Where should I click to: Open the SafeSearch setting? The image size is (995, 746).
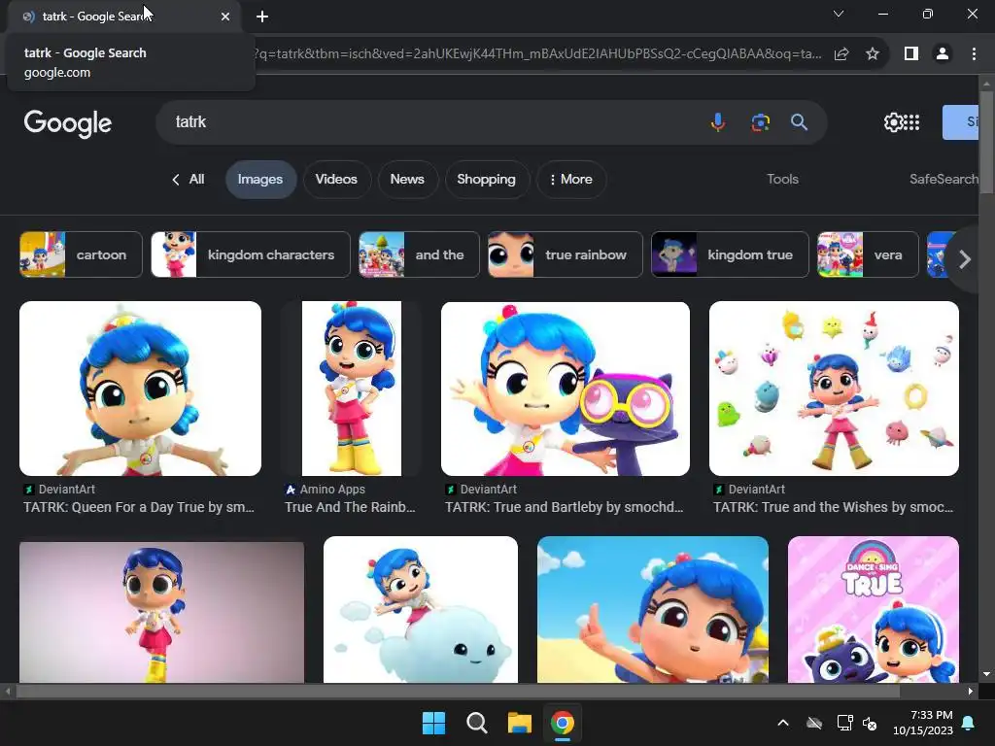coord(944,179)
